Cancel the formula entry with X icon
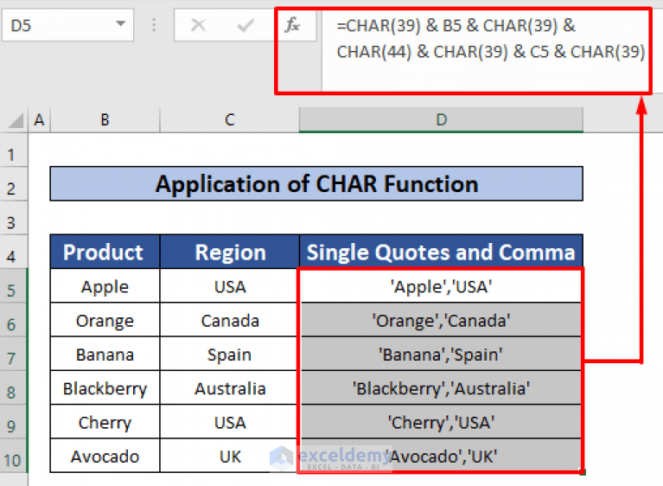 pos(198,25)
